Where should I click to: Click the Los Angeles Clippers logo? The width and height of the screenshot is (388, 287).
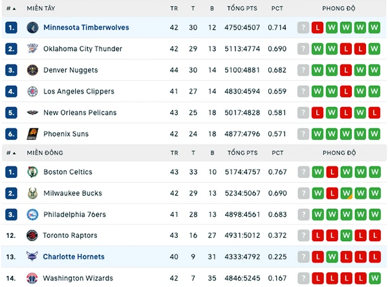(x=32, y=92)
